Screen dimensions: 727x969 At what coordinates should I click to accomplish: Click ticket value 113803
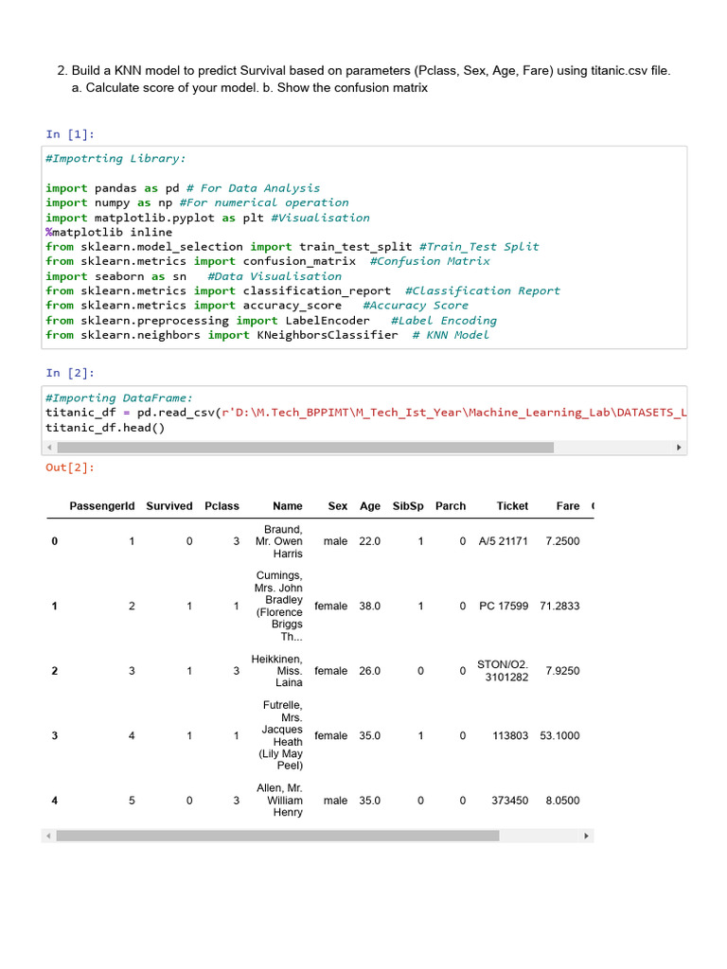510,736
